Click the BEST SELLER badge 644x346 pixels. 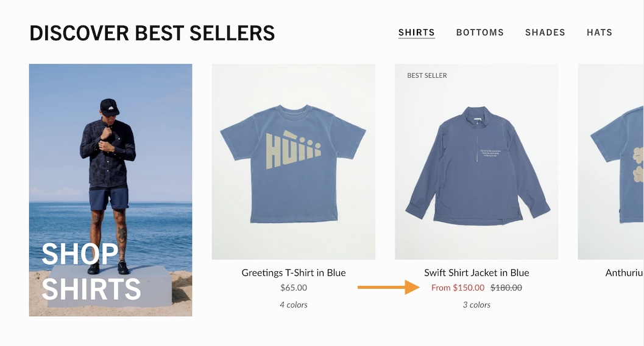pyautogui.click(x=426, y=75)
